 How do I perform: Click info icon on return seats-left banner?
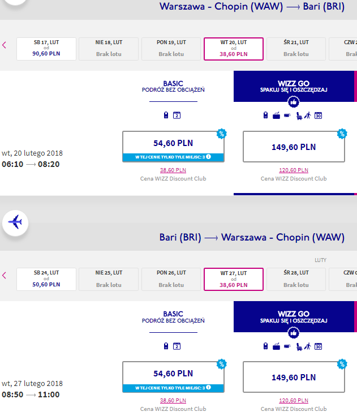click(x=208, y=388)
